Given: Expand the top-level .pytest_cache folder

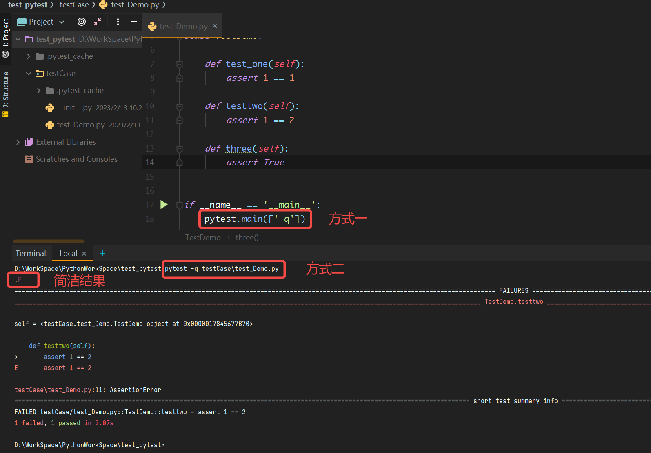Looking at the screenshot, I should (x=29, y=56).
